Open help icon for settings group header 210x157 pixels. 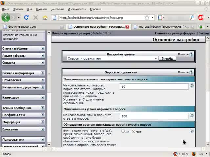point(191,54)
